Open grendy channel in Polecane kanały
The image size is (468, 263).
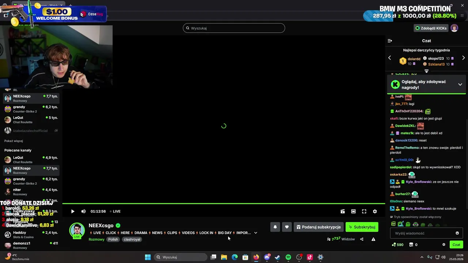pos(31,181)
